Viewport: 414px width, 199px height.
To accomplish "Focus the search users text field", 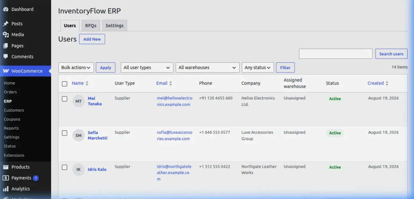I will click(336, 54).
